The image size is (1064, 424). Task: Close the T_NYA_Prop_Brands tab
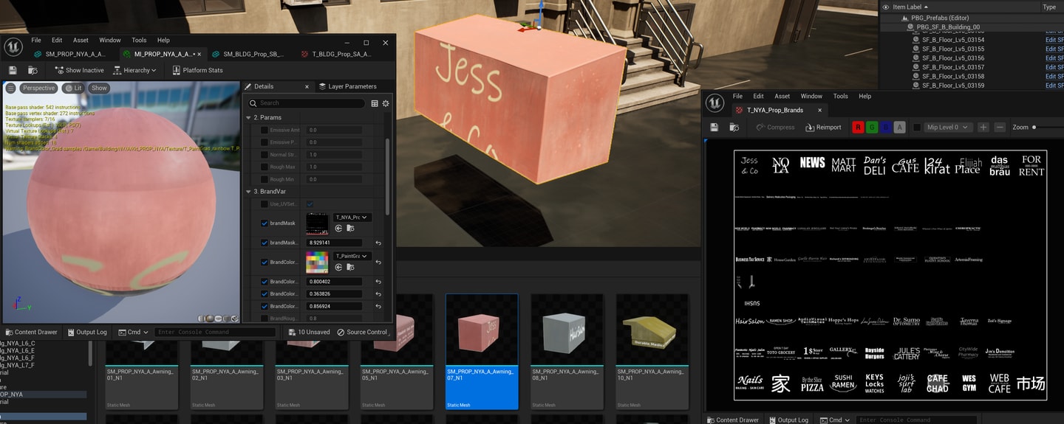819,110
